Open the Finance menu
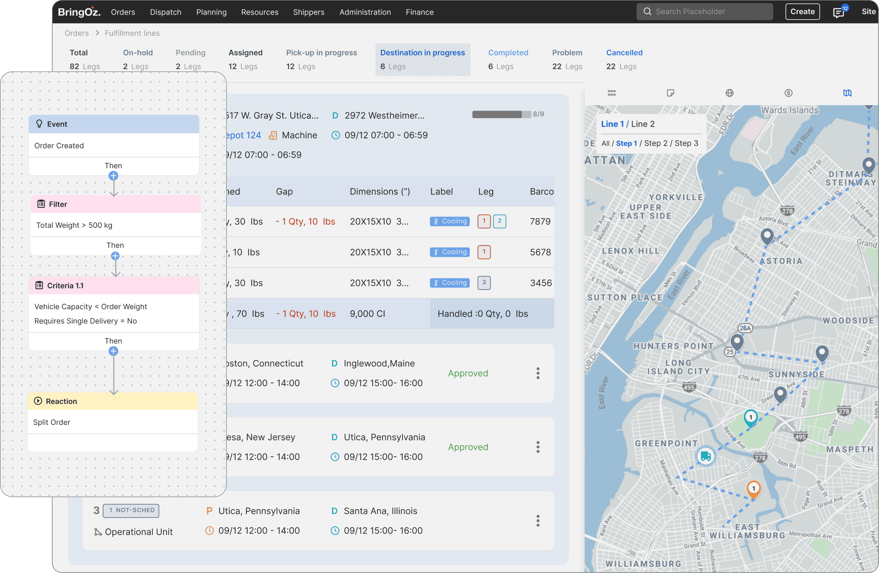The width and height of the screenshot is (879, 573). [420, 12]
